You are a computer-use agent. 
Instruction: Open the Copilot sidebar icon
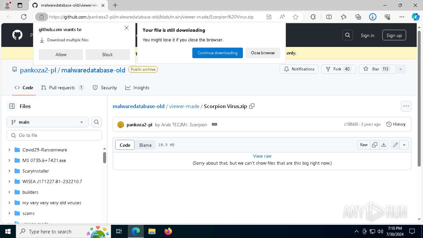coord(415,17)
